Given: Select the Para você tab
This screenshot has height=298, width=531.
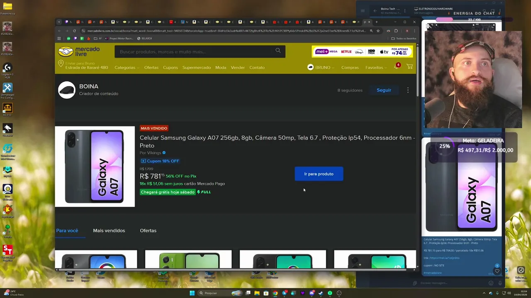Looking at the screenshot, I should tap(67, 231).
